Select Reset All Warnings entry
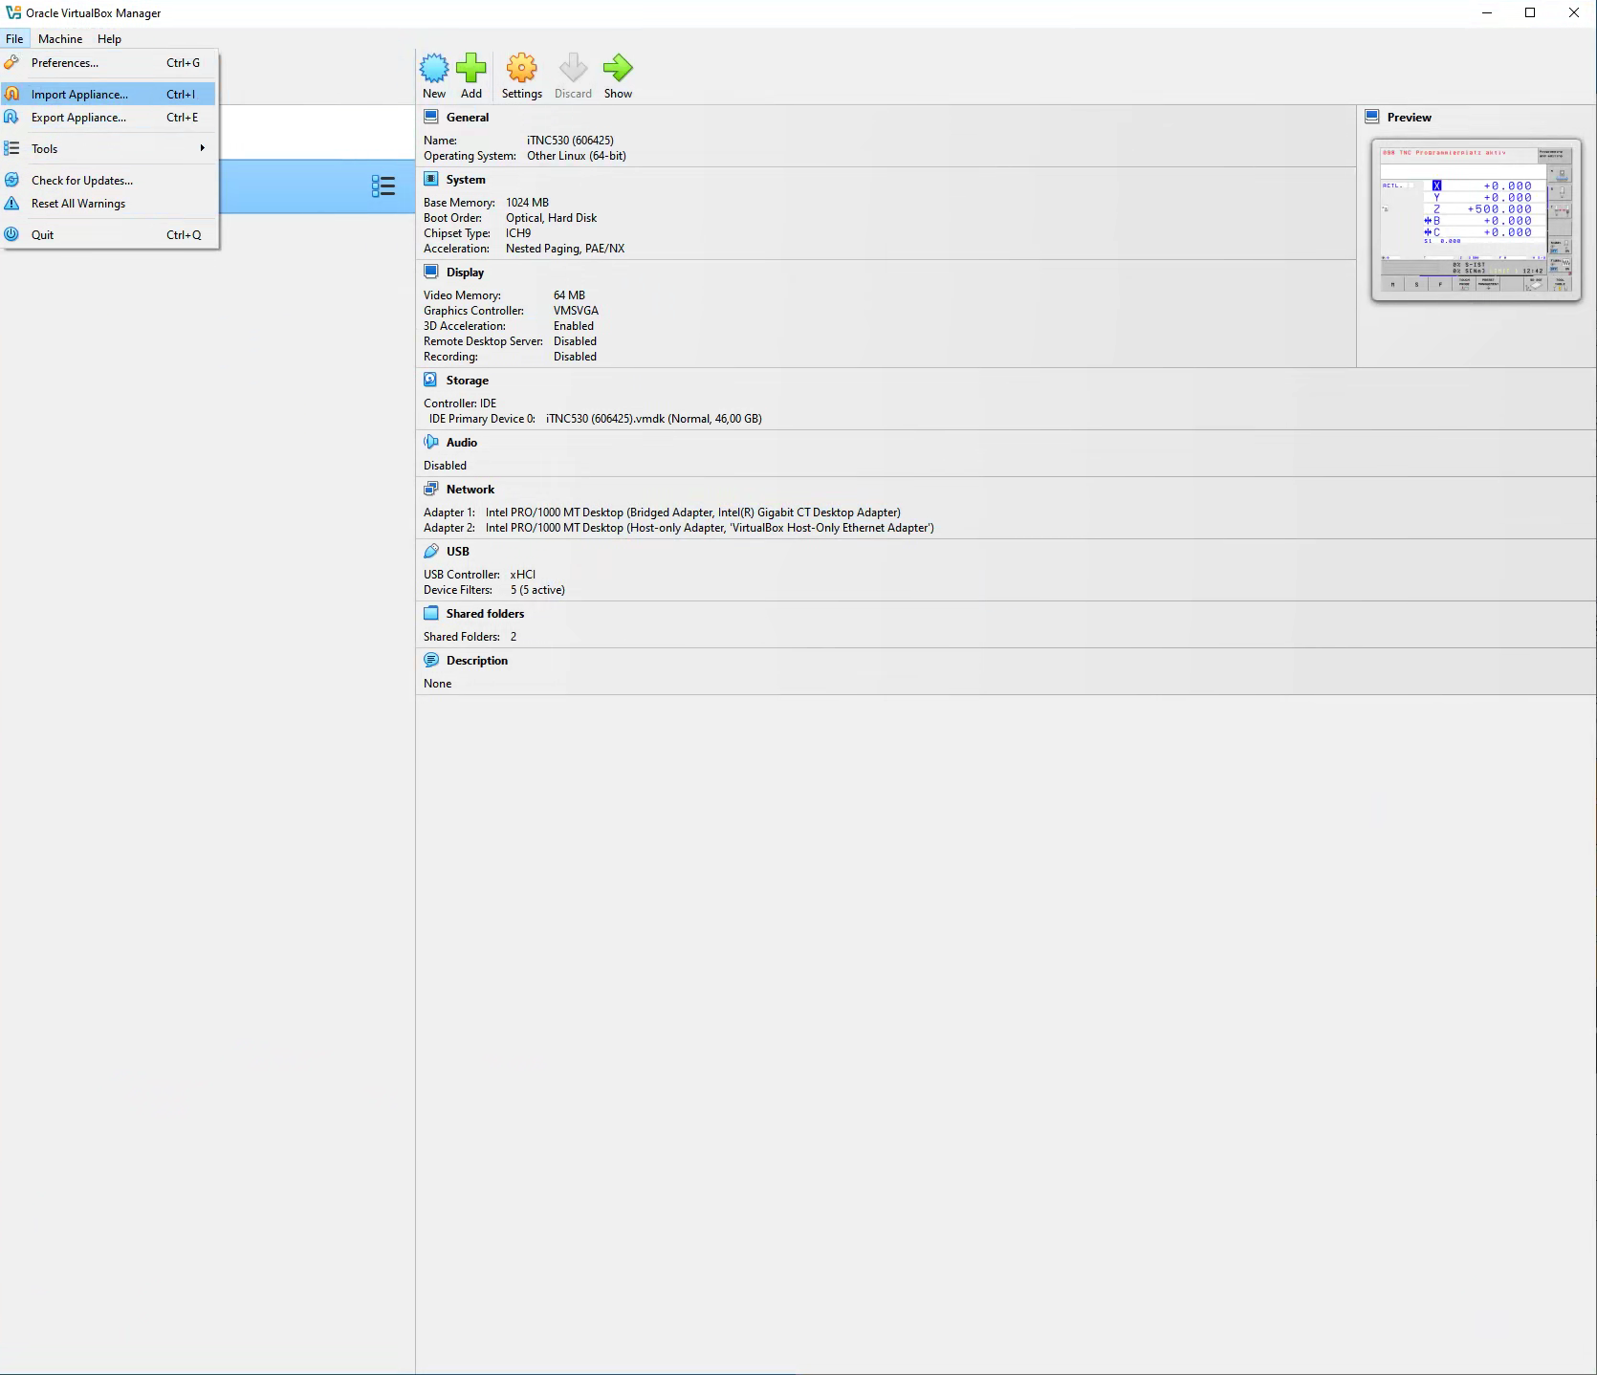 pyautogui.click(x=109, y=203)
